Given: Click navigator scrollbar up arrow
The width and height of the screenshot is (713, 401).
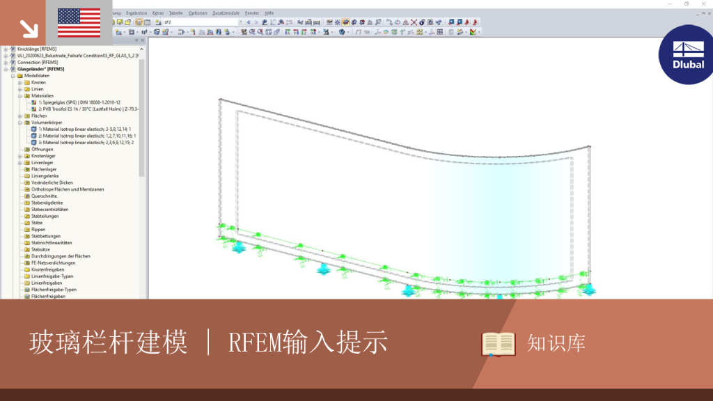Looking at the screenshot, I should [x=141, y=49].
